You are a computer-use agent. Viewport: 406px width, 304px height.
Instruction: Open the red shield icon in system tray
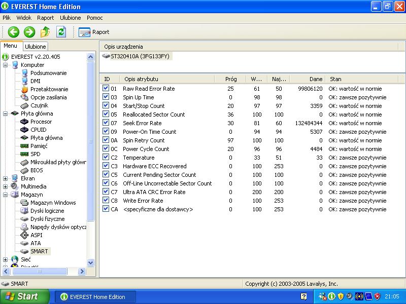pos(377,296)
